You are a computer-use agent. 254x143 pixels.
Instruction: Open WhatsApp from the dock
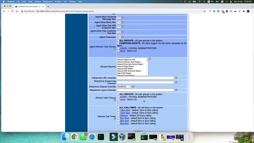pyautogui.click(x=83, y=137)
